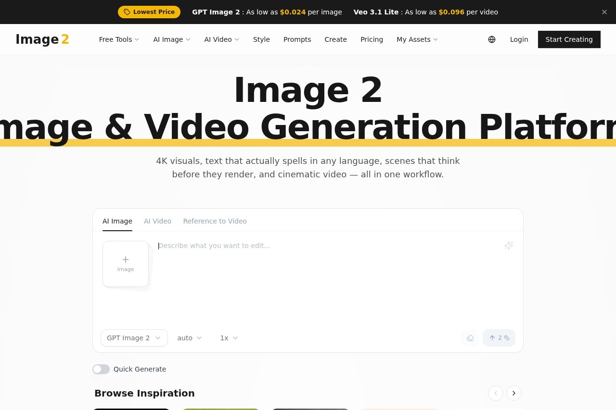616x410 pixels.
Task: Dismiss the promo banner with the X icon
Action: [604, 12]
